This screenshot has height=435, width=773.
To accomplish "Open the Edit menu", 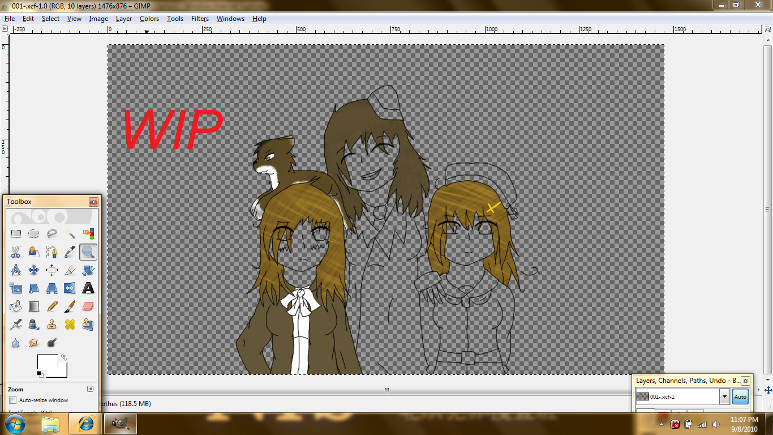I will [x=28, y=19].
